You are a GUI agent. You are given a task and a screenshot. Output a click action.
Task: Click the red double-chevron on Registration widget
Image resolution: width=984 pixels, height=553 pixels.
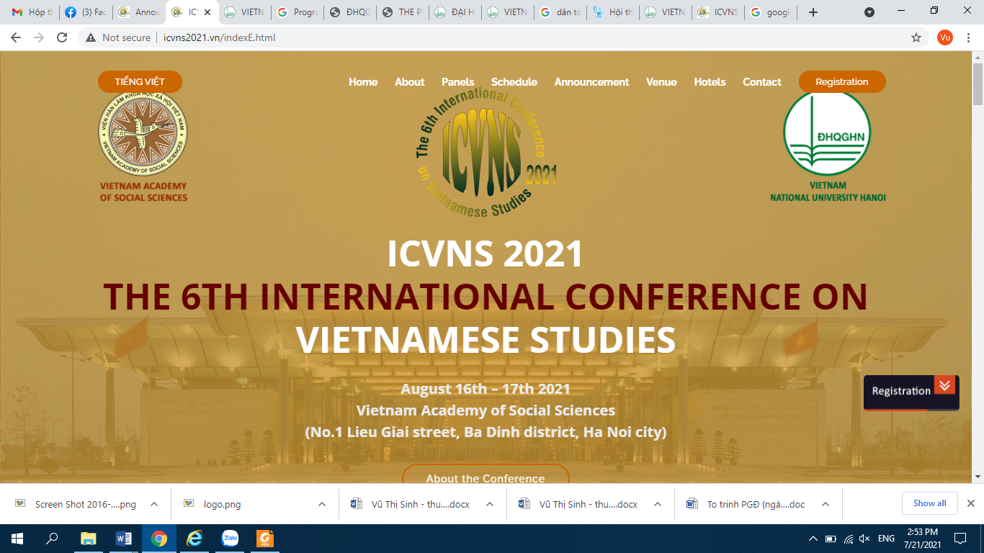[944, 385]
